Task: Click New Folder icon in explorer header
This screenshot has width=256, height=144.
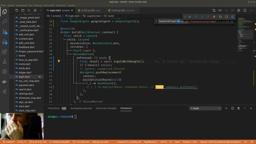Action: click(x=23, y=10)
